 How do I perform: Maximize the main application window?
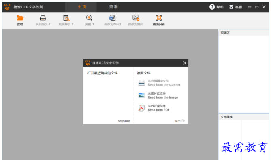(x=257, y=7)
